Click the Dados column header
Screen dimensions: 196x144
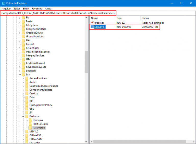[145, 18]
